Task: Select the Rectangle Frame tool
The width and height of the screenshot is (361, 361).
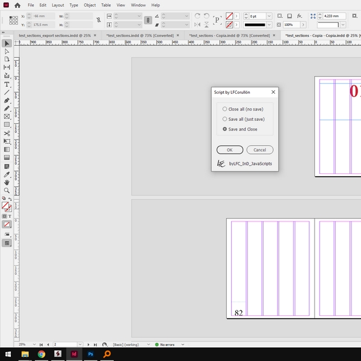Action: tap(7, 117)
